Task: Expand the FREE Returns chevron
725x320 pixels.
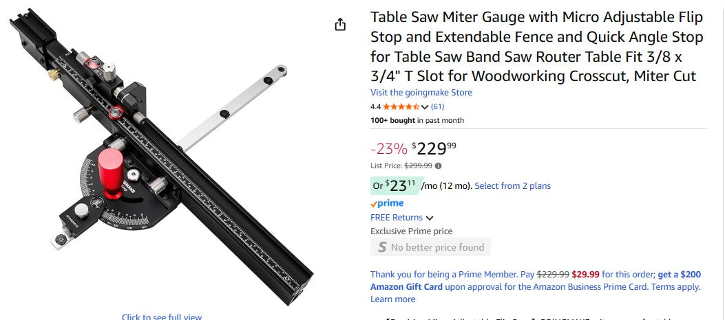Action: click(x=430, y=218)
